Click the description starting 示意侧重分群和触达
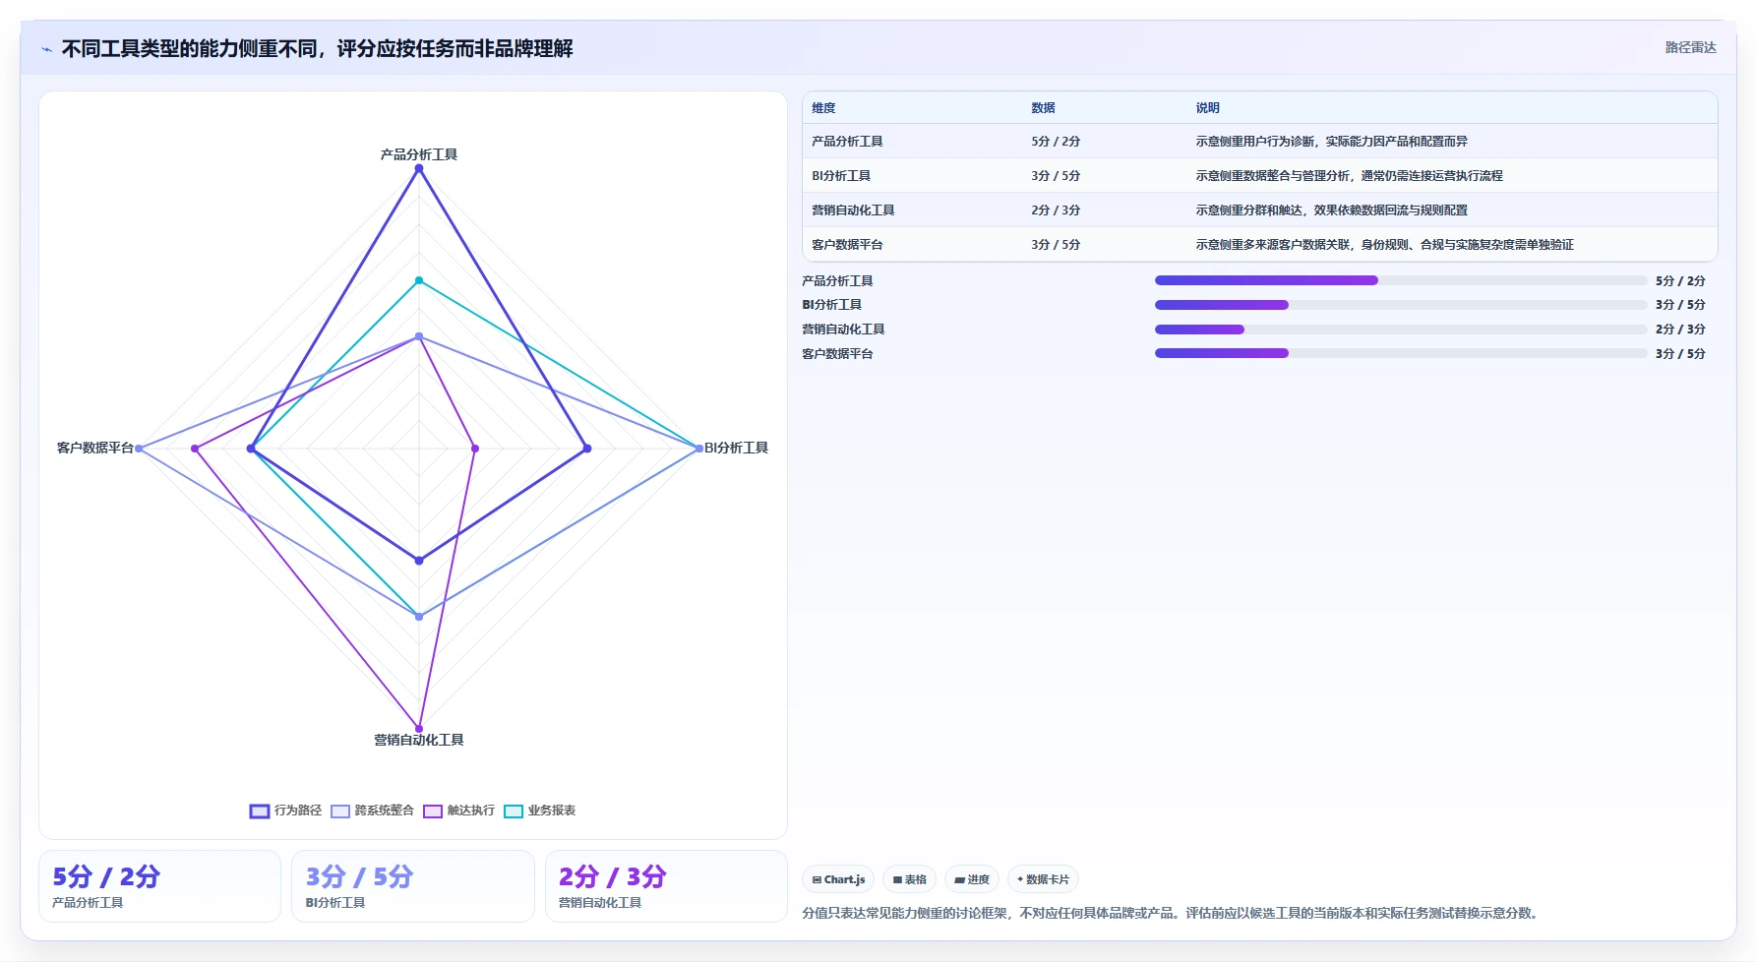Image resolution: width=1757 pixels, height=962 pixels. click(x=1331, y=210)
